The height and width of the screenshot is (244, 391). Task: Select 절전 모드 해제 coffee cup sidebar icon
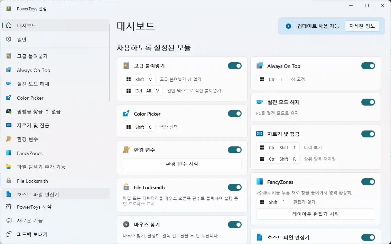click(9, 84)
